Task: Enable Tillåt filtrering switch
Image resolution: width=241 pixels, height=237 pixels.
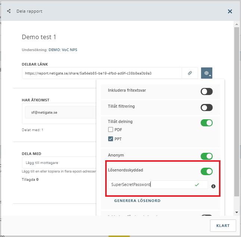Action: coord(206,107)
